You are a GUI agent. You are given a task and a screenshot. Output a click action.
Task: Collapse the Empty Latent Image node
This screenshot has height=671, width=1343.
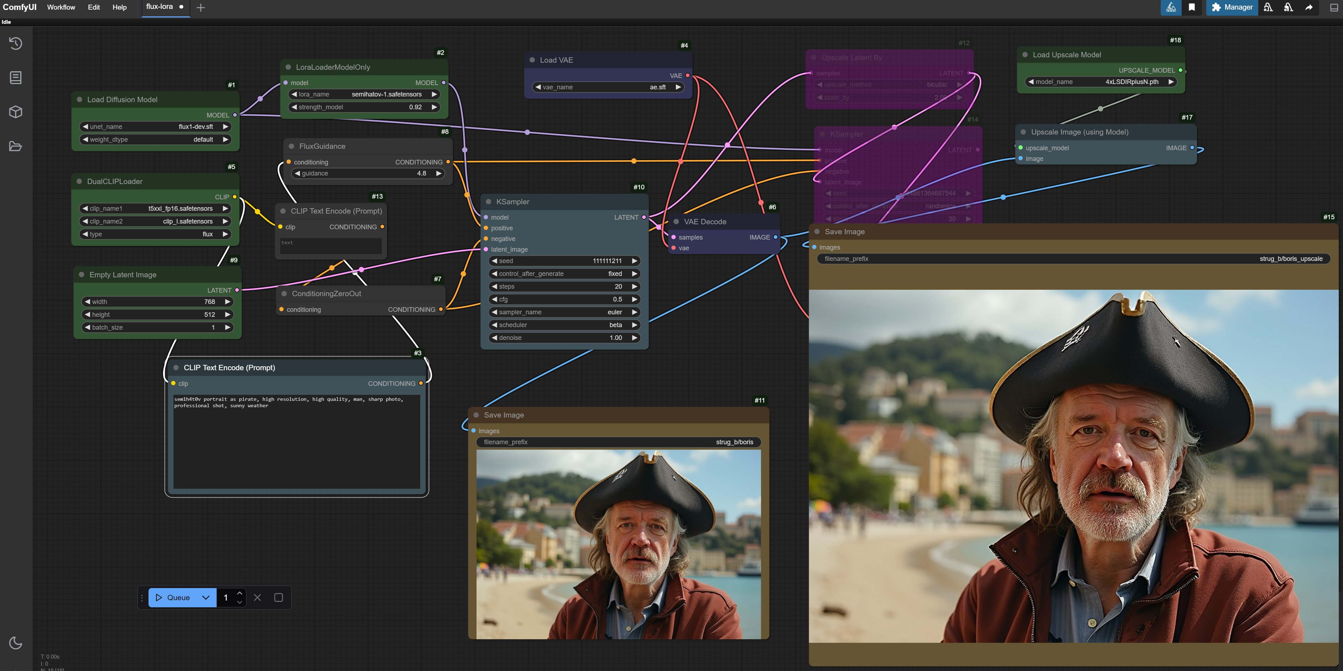pos(82,274)
